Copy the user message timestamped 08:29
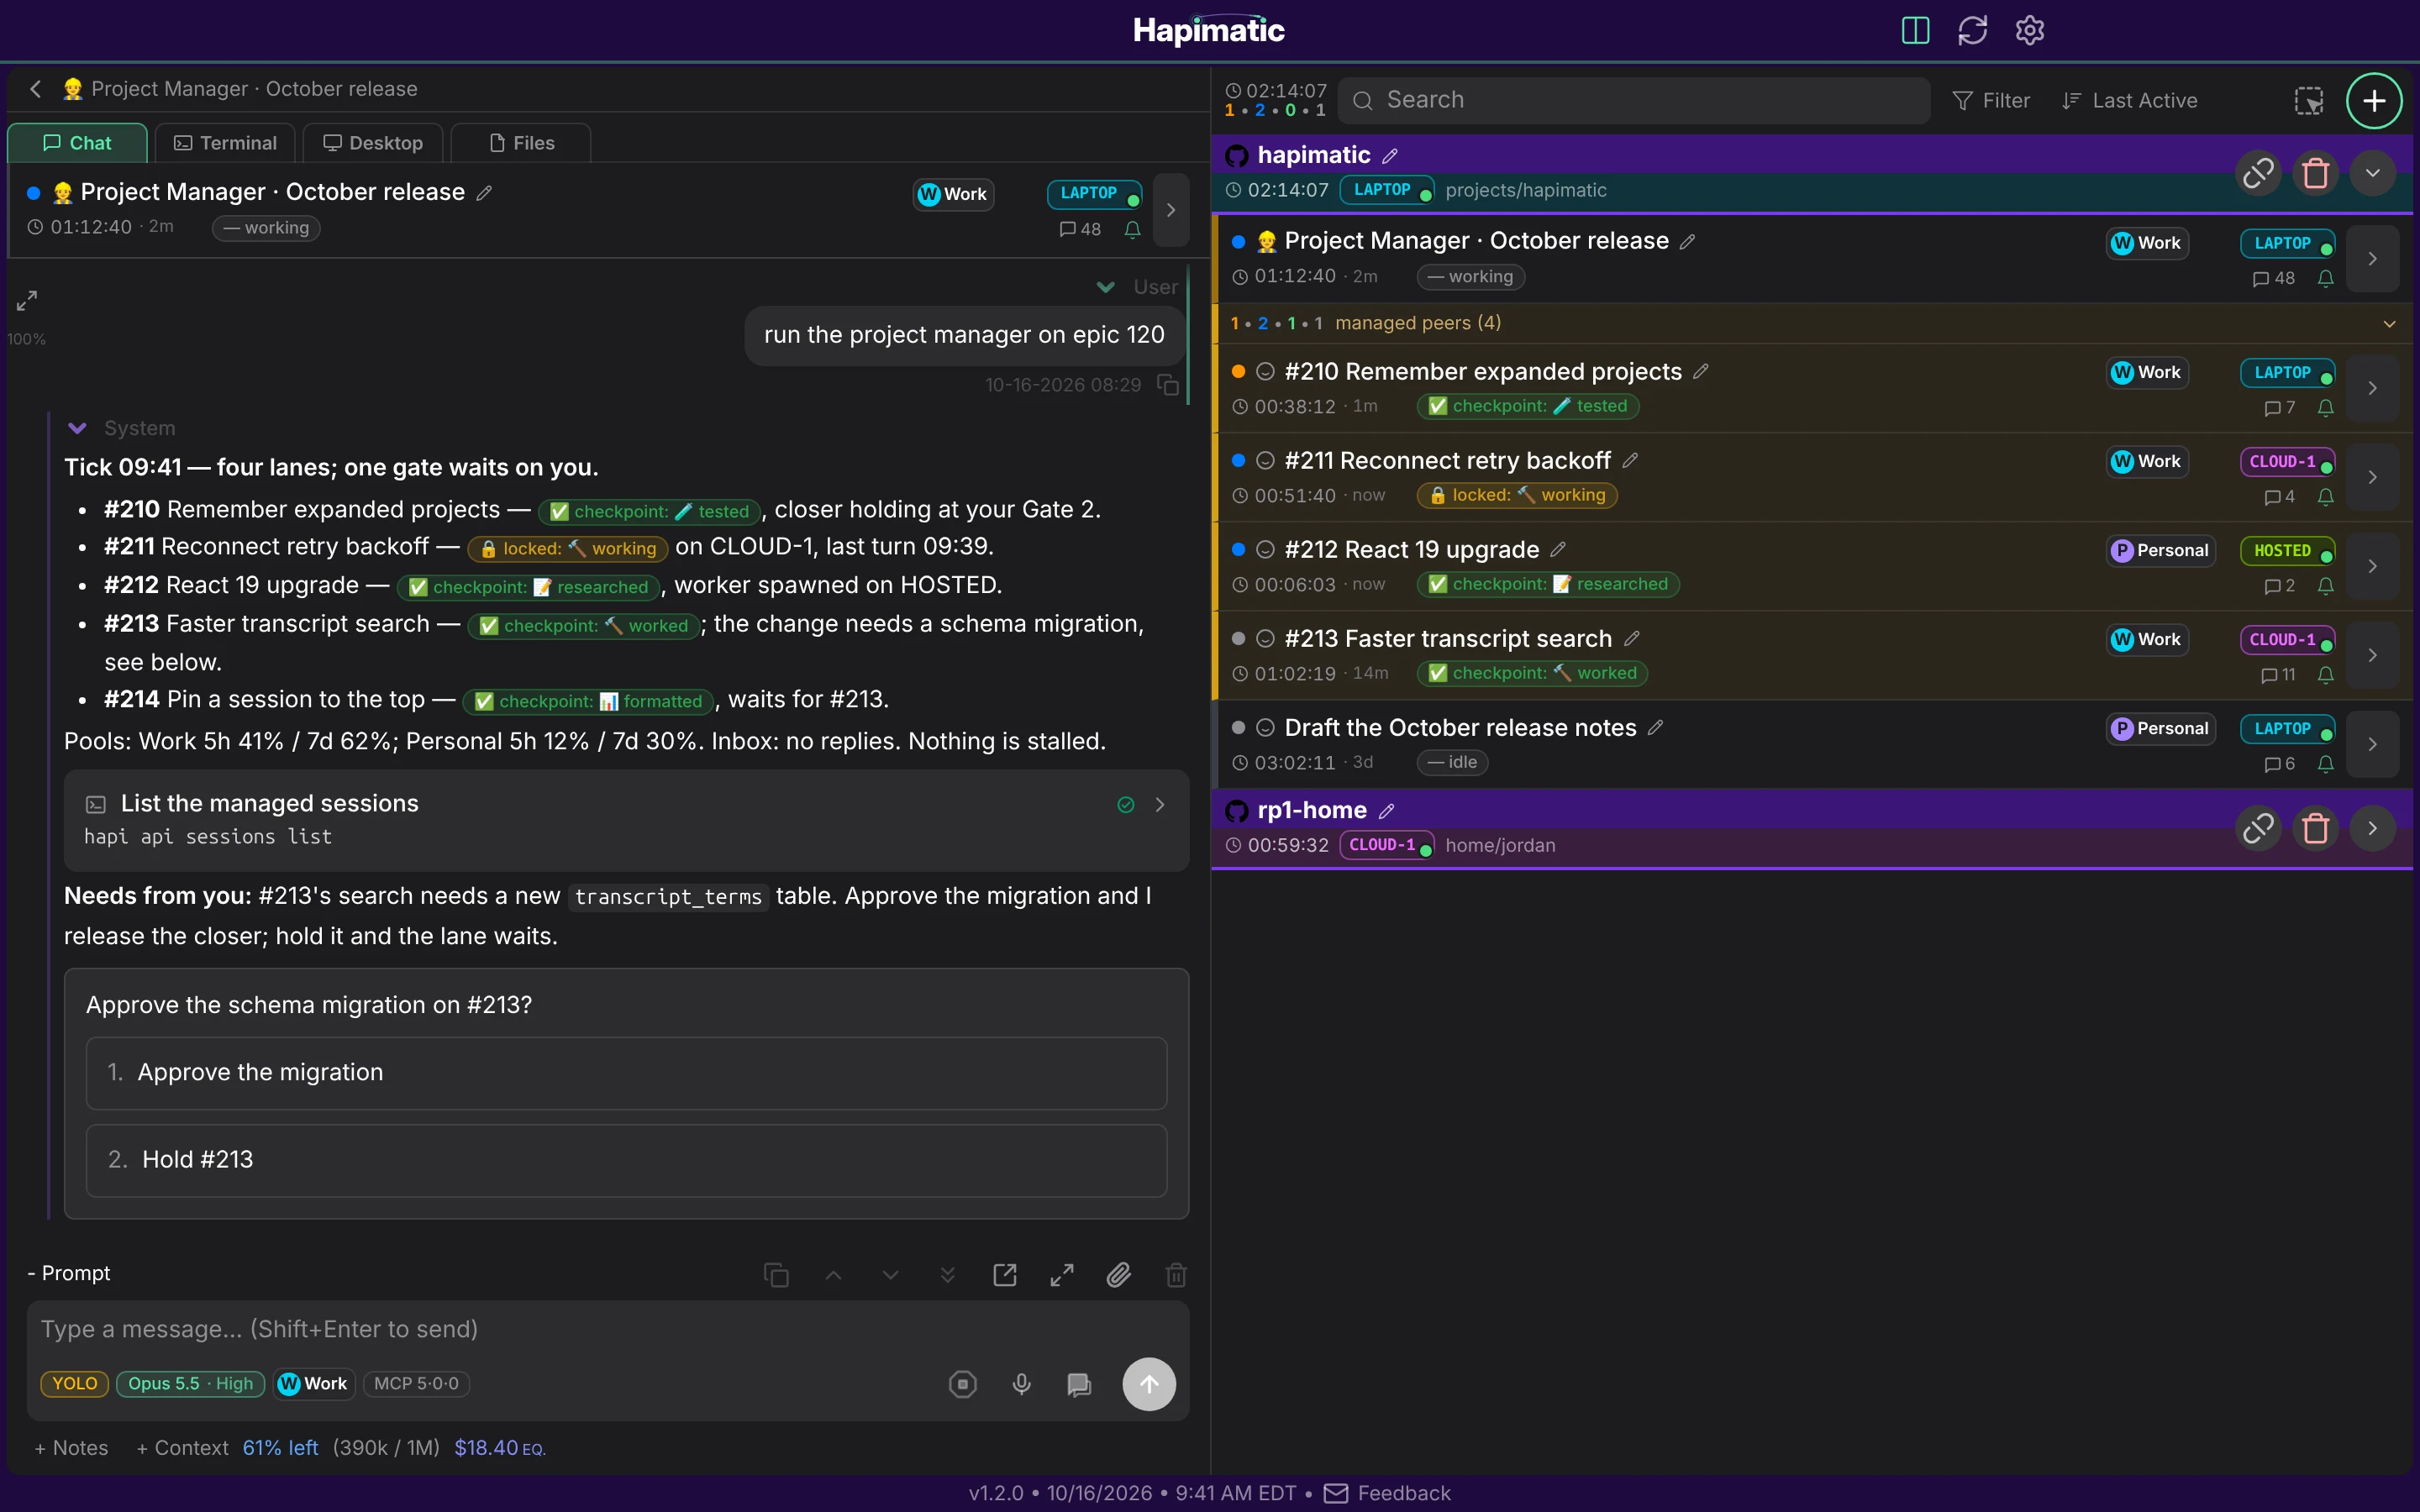The width and height of the screenshot is (2420, 1512). pyautogui.click(x=1168, y=385)
